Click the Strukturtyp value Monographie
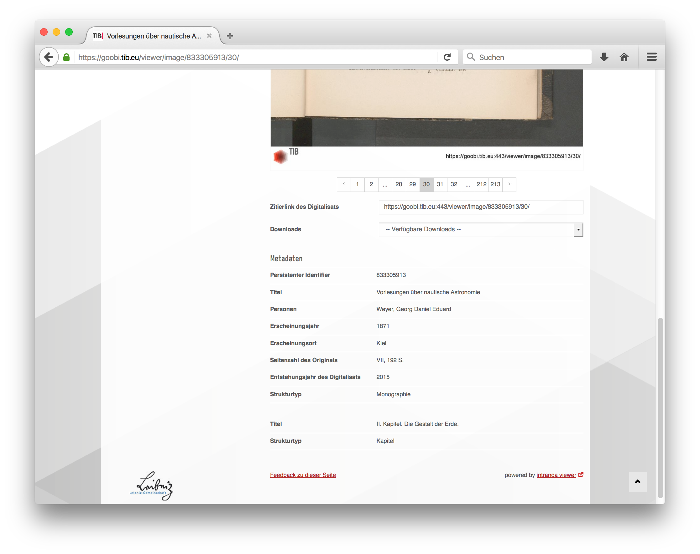 tap(394, 394)
